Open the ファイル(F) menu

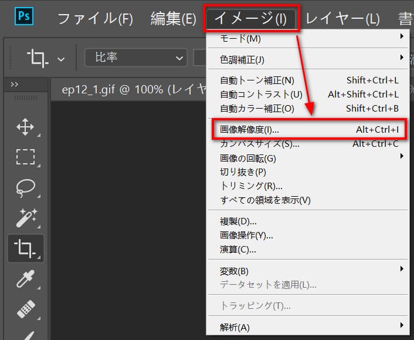click(x=96, y=19)
